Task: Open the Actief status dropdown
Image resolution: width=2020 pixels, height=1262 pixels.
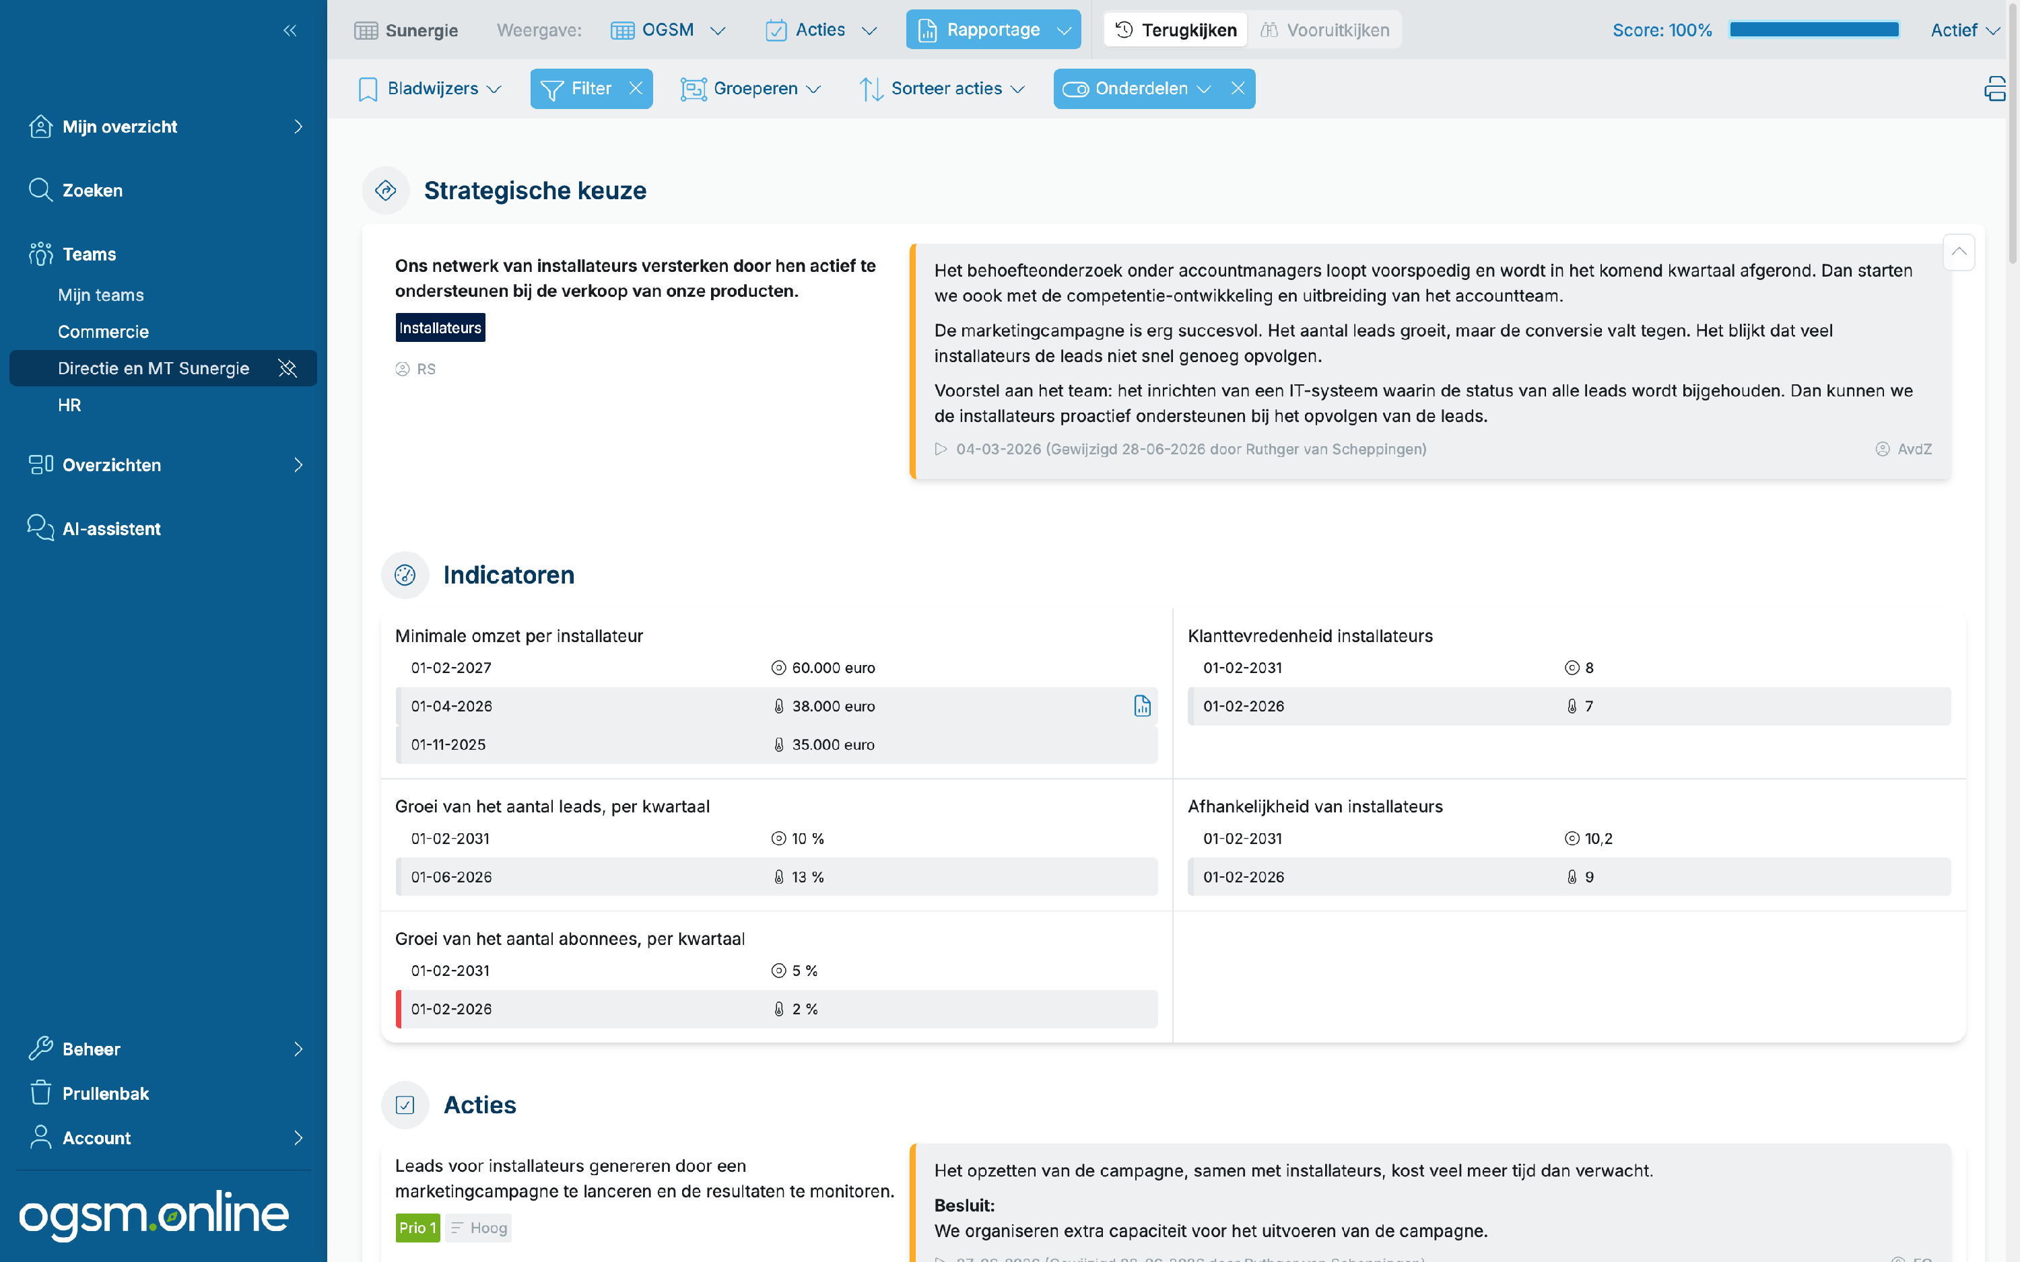Action: [x=1964, y=30]
